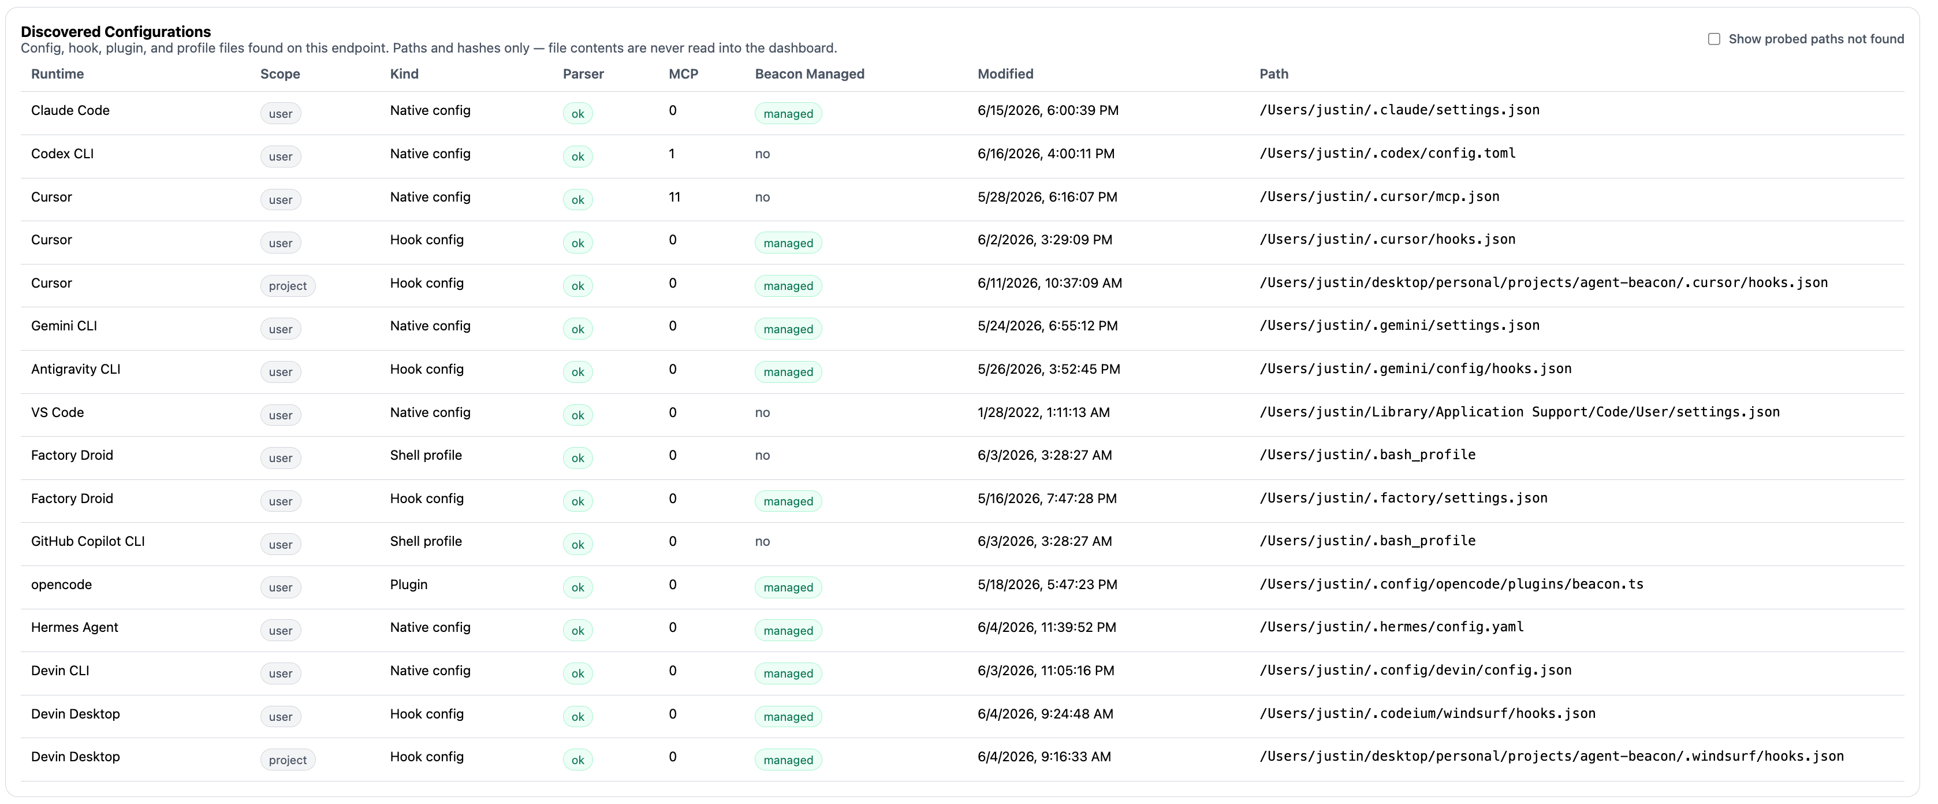
Task: Click the Modified column header
Action: 1005,74
